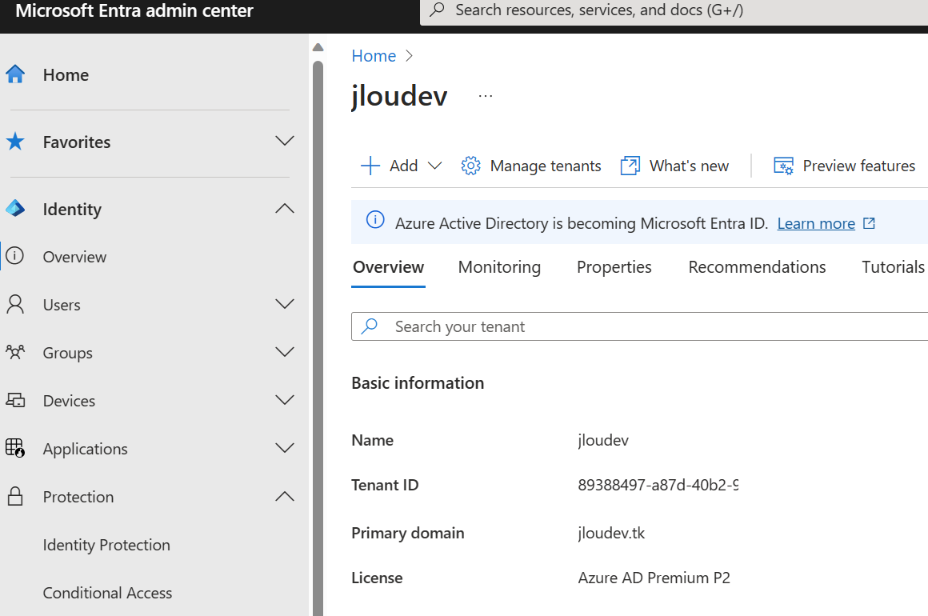Click the Add button label
Screen dimensions: 928x616
pos(404,166)
